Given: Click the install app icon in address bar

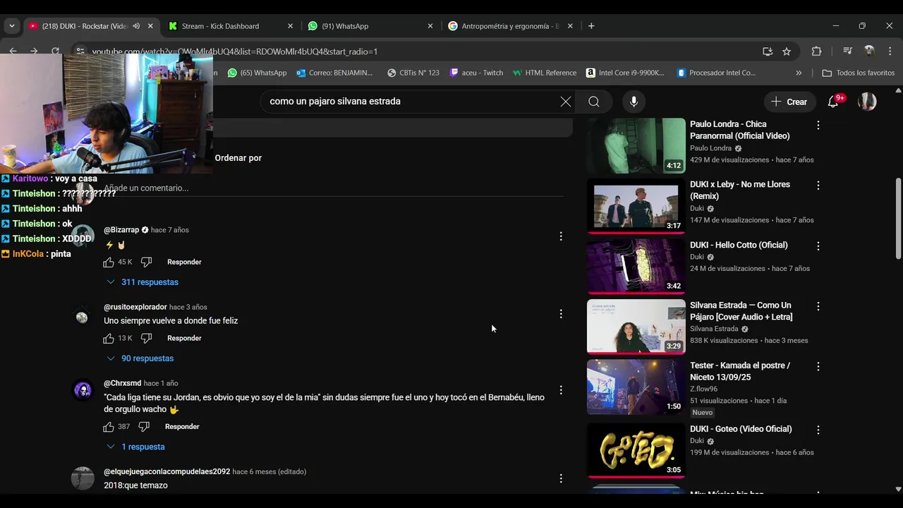Looking at the screenshot, I should click(768, 52).
